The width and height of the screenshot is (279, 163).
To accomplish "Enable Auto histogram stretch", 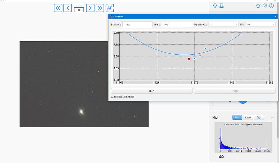I will 237,117.
